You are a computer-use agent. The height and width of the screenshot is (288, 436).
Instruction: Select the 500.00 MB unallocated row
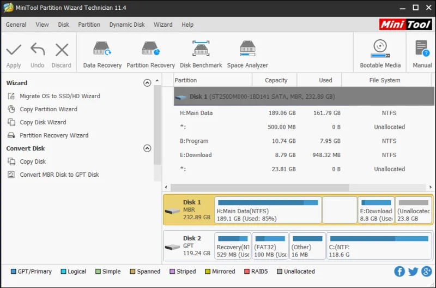tap(304, 127)
